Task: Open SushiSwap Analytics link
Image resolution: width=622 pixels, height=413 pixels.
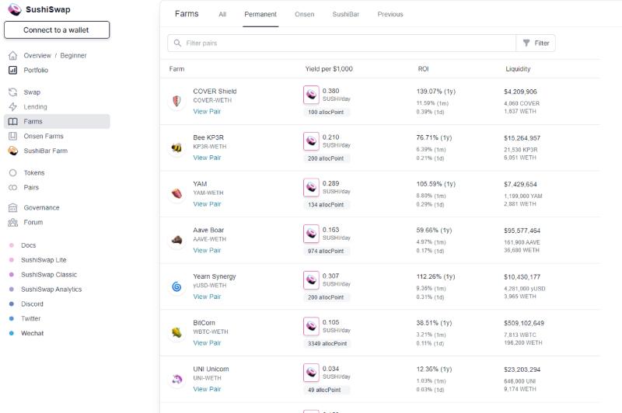Action: point(51,290)
